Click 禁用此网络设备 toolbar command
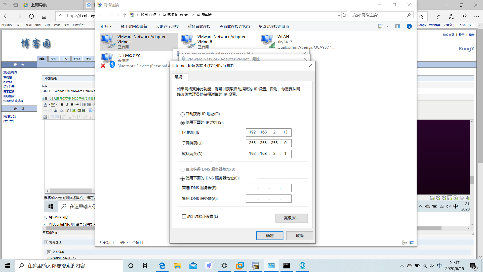This screenshot has width=483, height=272. (134, 26)
